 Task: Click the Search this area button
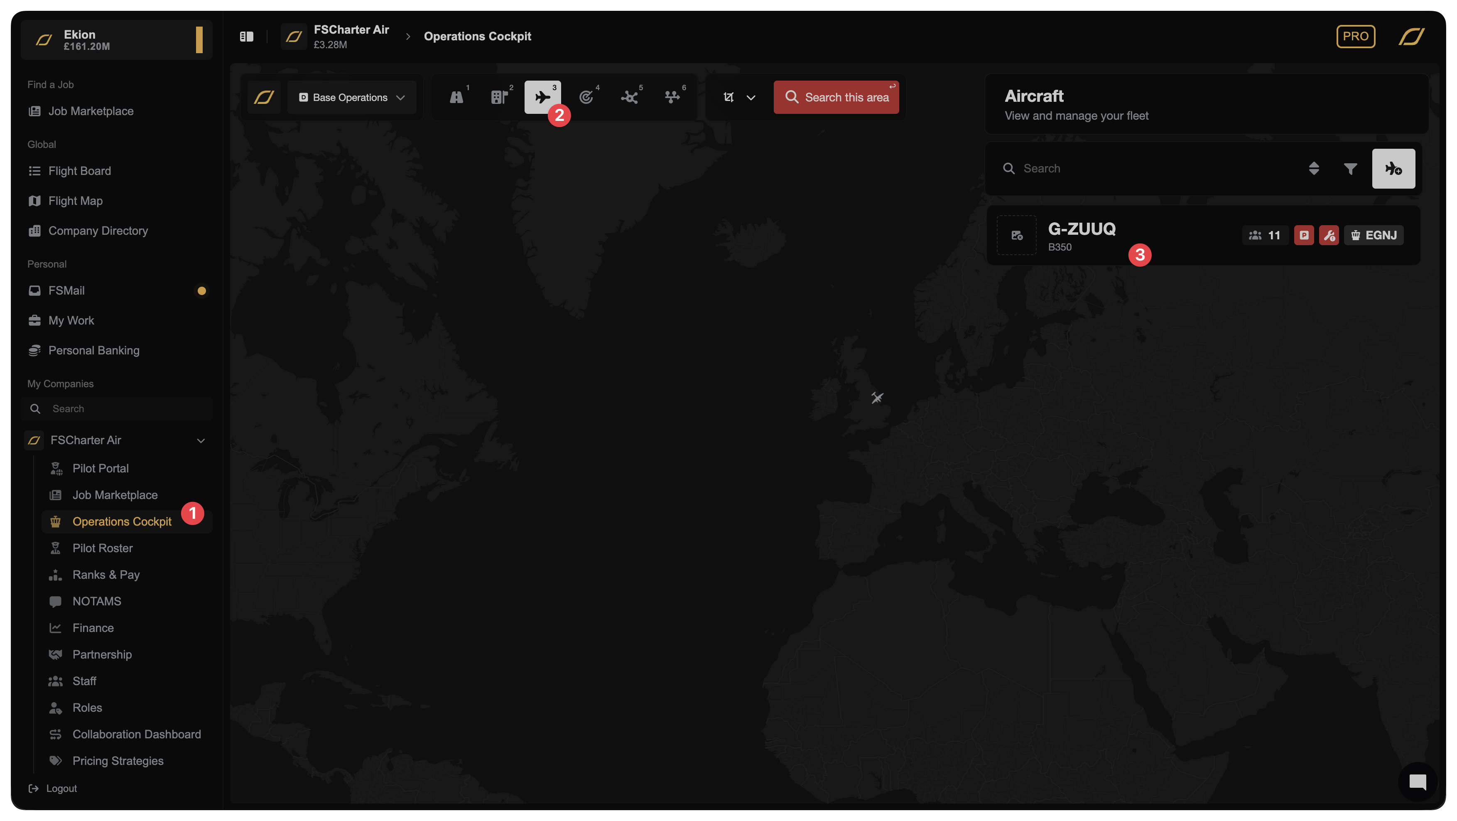836,97
